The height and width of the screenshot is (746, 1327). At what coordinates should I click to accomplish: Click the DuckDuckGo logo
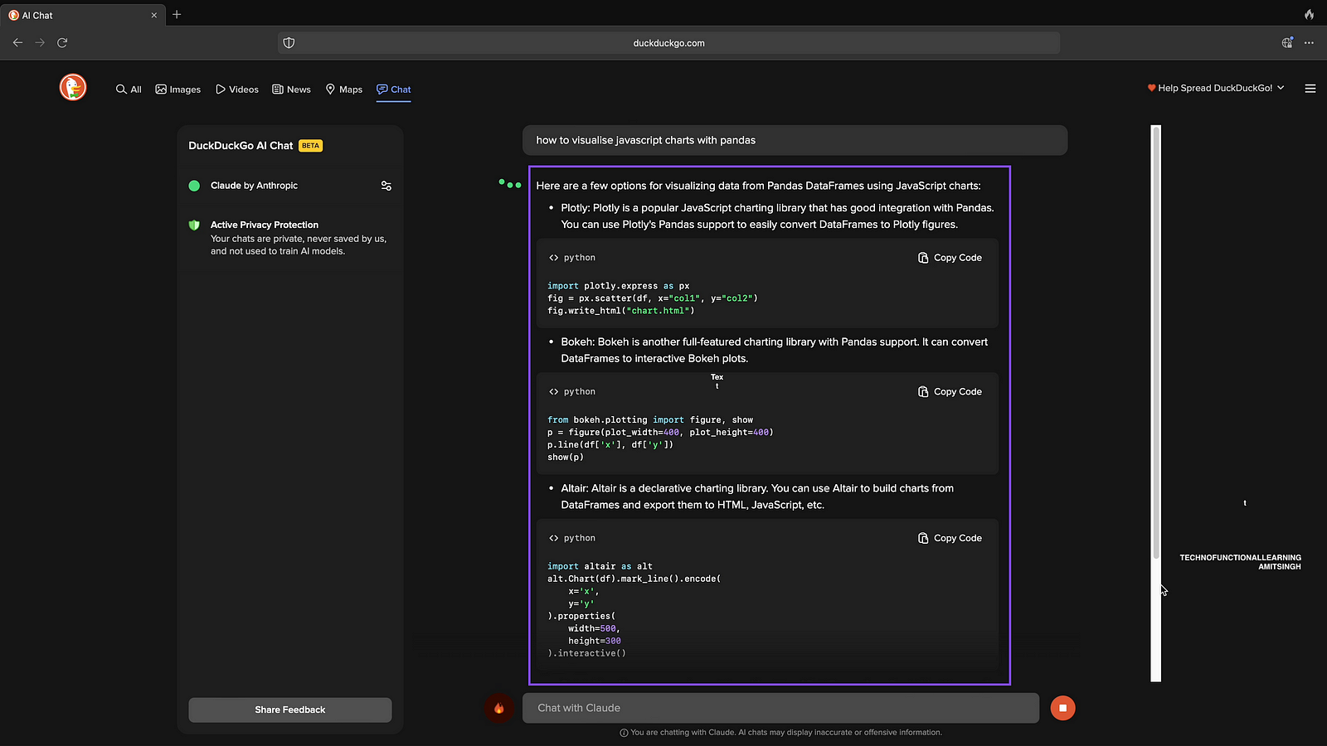pos(73,87)
